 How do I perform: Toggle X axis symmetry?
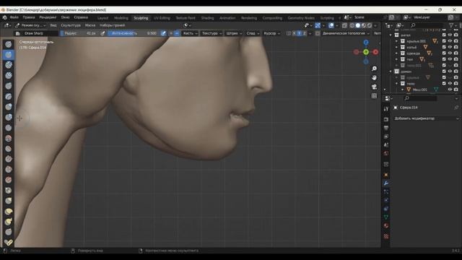(294, 33)
